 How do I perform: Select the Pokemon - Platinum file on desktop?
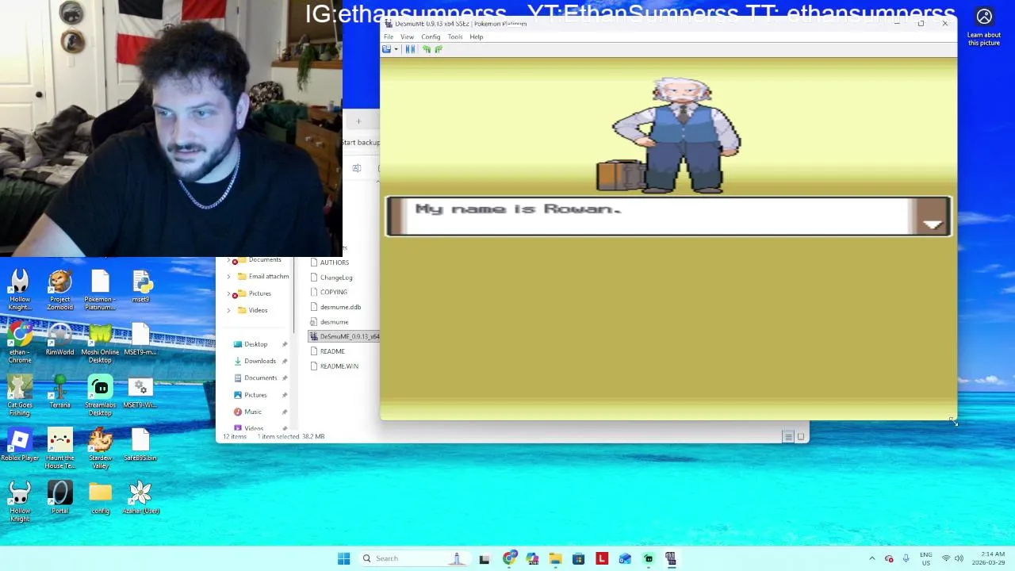pyautogui.click(x=100, y=289)
